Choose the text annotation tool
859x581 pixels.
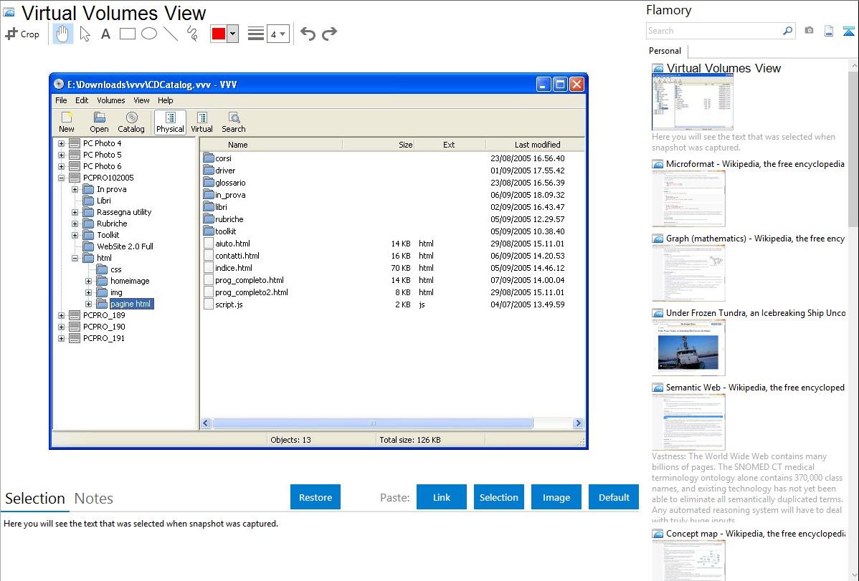click(105, 34)
